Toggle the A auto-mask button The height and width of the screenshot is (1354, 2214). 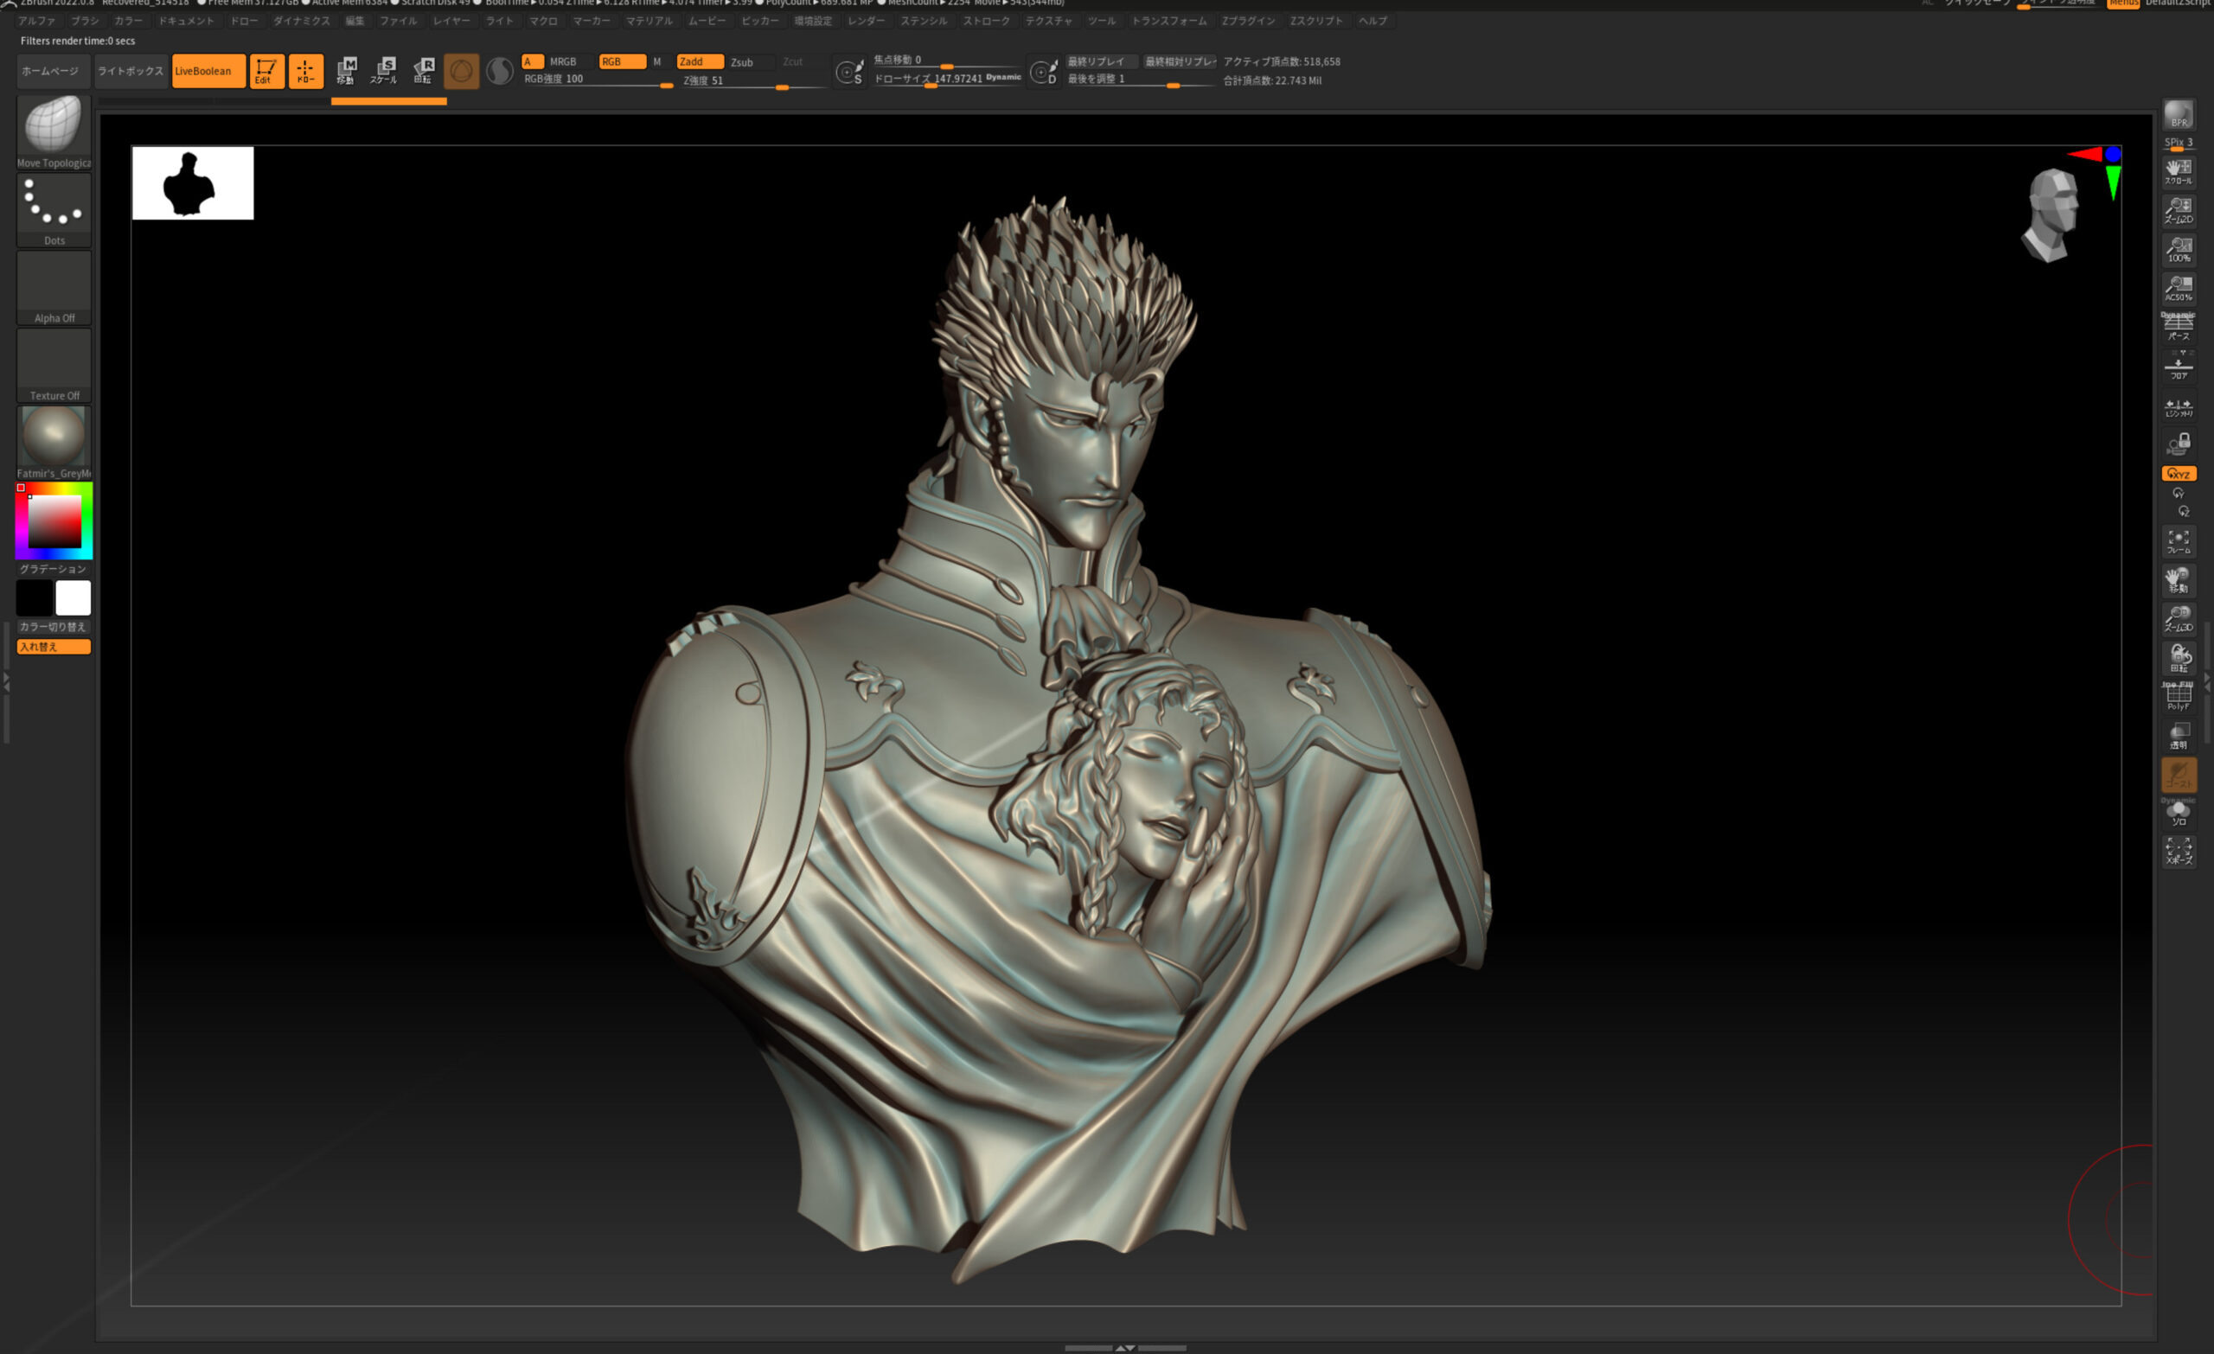tap(533, 62)
